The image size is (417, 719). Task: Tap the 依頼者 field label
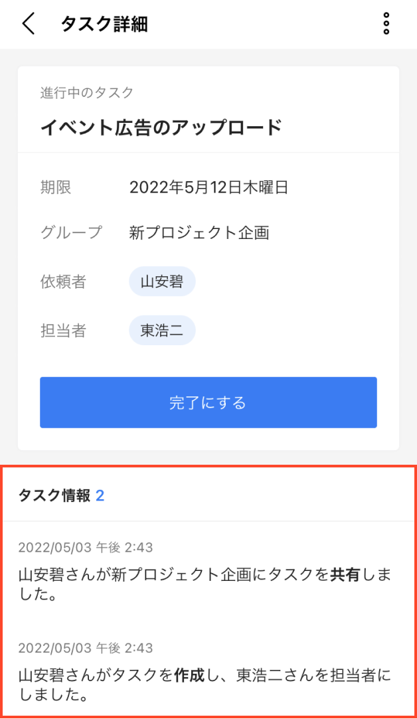63,281
